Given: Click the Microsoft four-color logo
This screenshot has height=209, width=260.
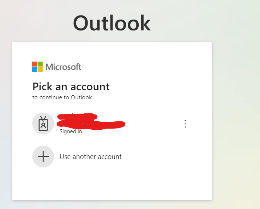Looking at the screenshot, I should 37,67.
